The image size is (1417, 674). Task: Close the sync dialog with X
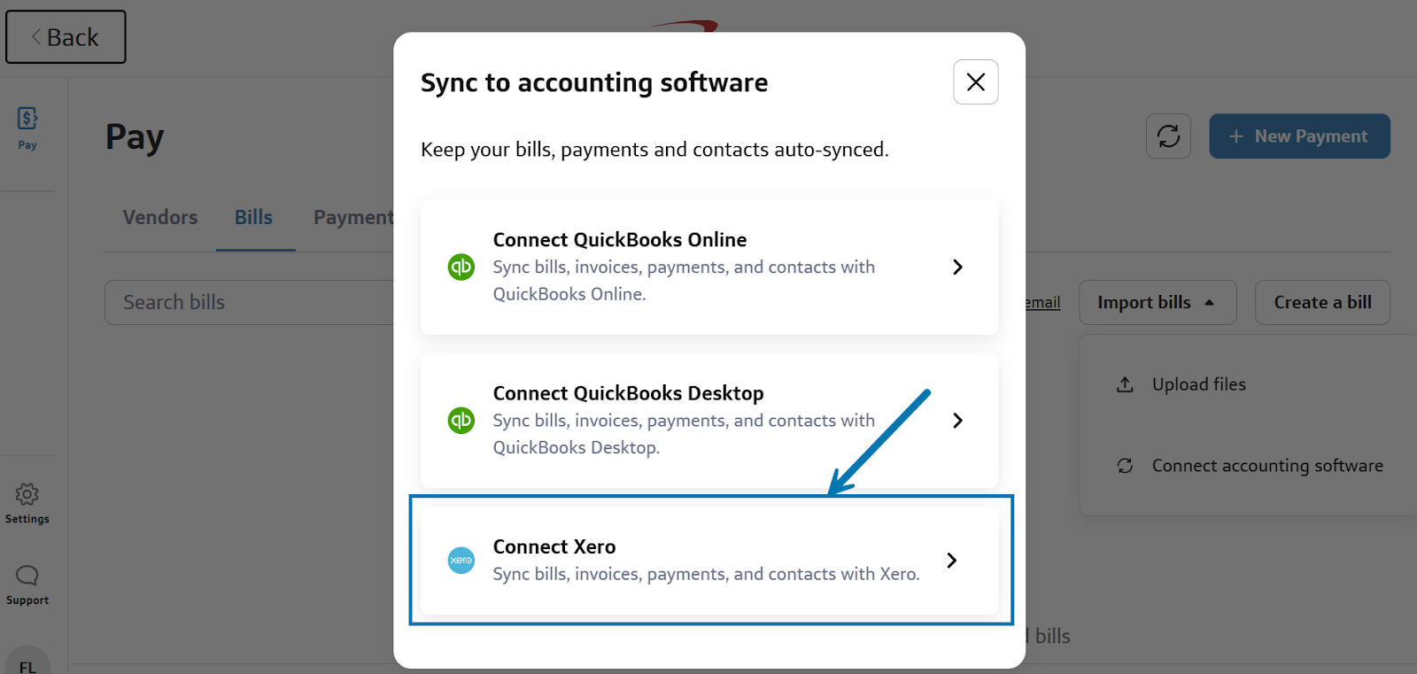click(976, 82)
